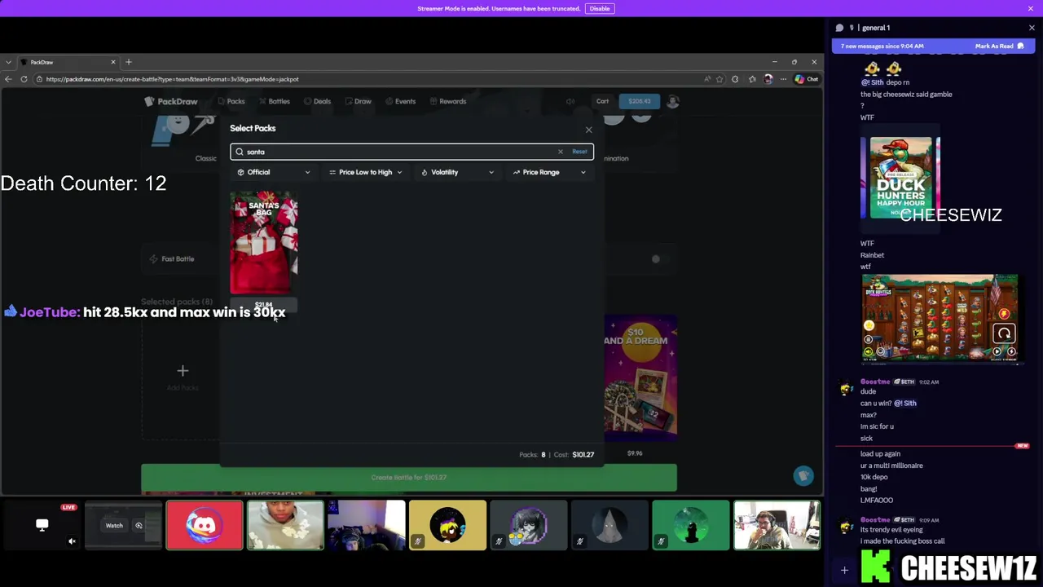Open the Draw navigation item
1043x587 pixels.
point(359,101)
